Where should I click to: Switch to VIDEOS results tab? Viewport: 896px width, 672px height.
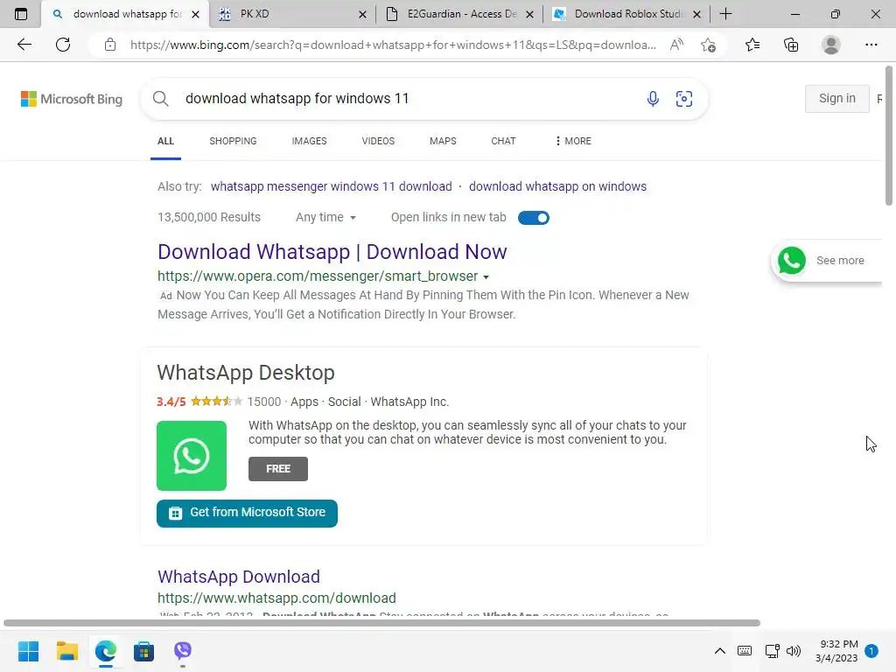[378, 141]
